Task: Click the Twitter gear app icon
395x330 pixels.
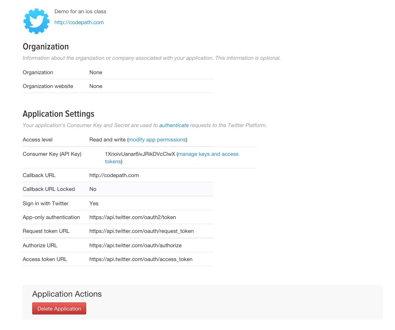Action: pyautogui.click(x=36, y=21)
